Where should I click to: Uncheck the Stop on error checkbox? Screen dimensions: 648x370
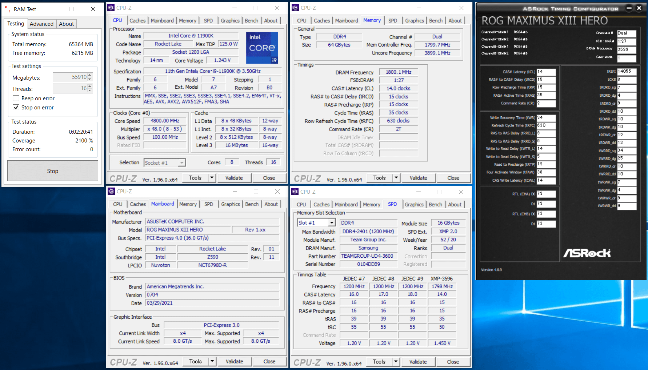(16, 107)
